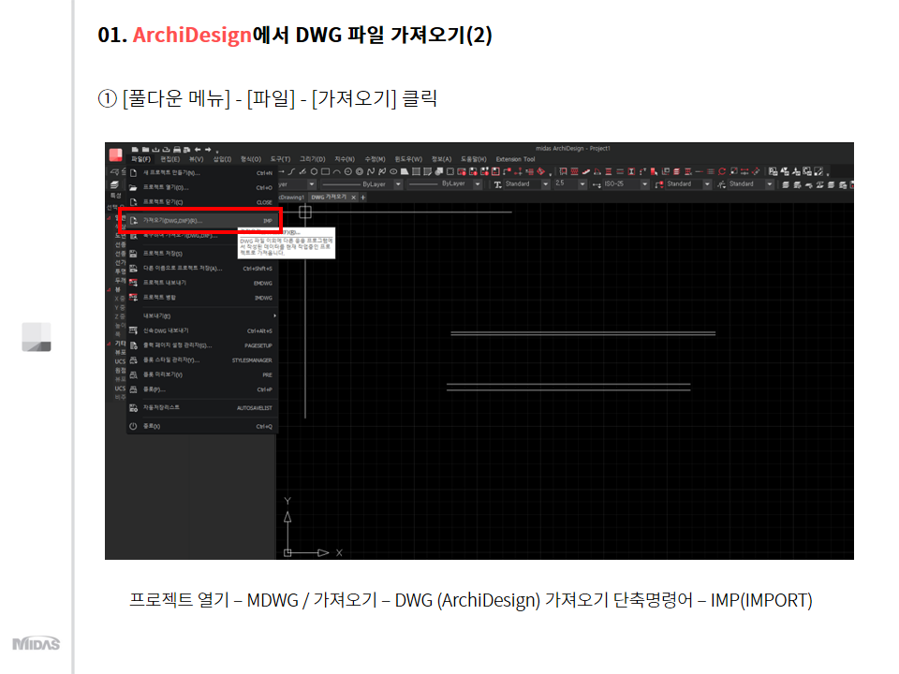Choose 새 프로젝트 만들기(N) menu entry
The width and height of the screenshot is (899, 674).
point(202,172)
